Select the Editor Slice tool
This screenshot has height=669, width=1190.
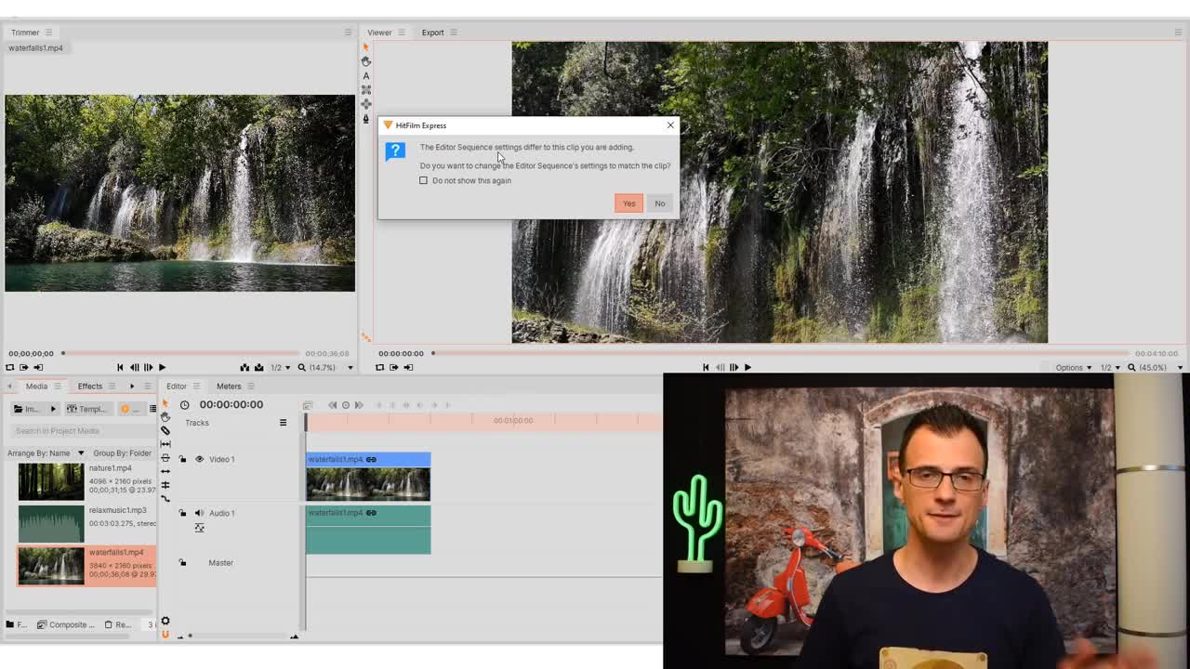point(165,431)
